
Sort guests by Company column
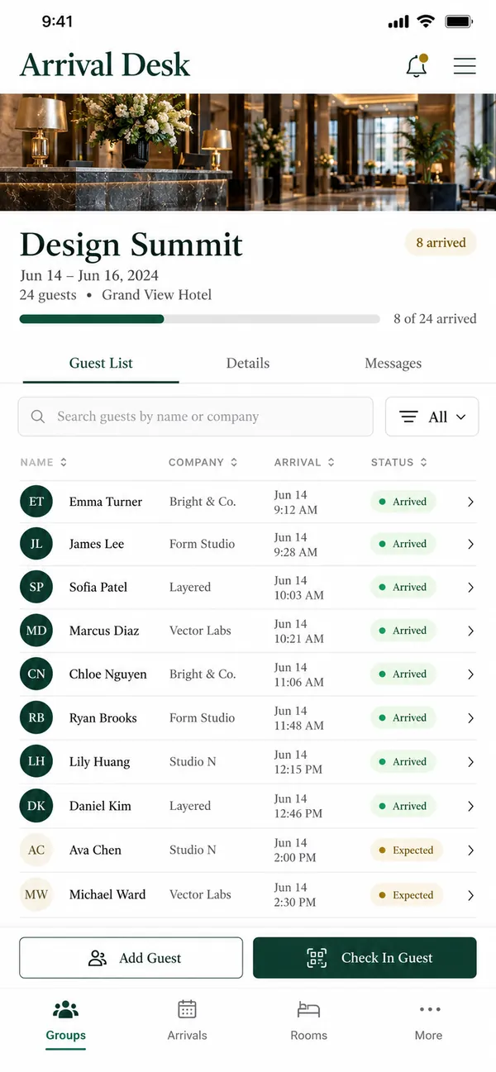(x=203, y=462)
